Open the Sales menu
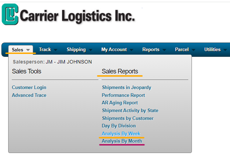230x159 pixels. pos(17,50)
